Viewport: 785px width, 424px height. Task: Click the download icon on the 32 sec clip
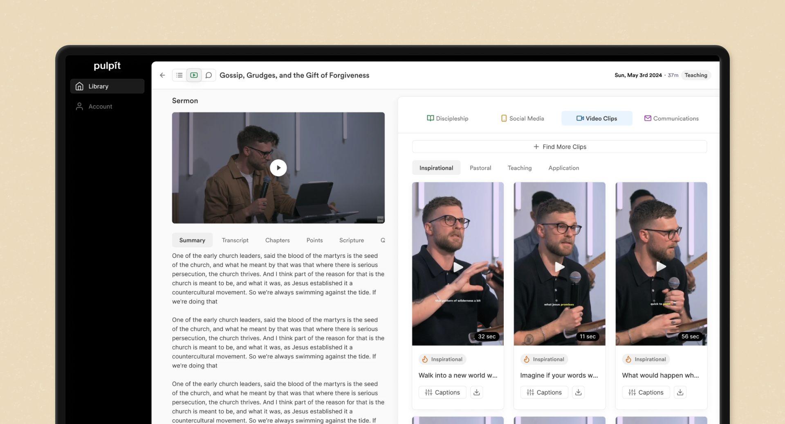coord(476,392)
